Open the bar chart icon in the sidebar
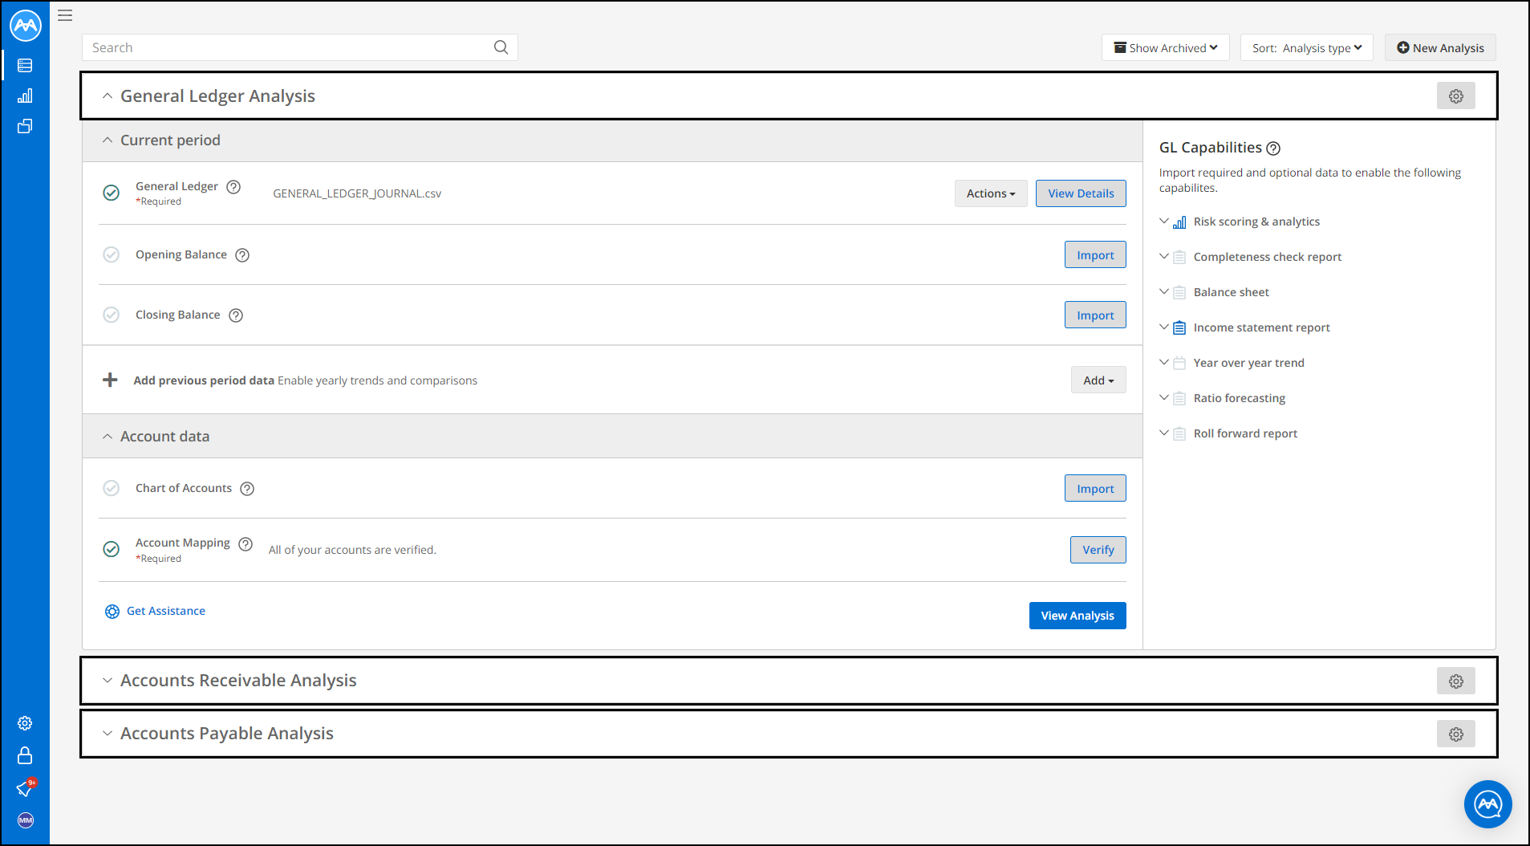1530x846 pixels. coord(25,96)
